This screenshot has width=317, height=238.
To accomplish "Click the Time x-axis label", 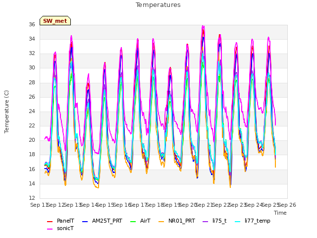I will 280,213.
